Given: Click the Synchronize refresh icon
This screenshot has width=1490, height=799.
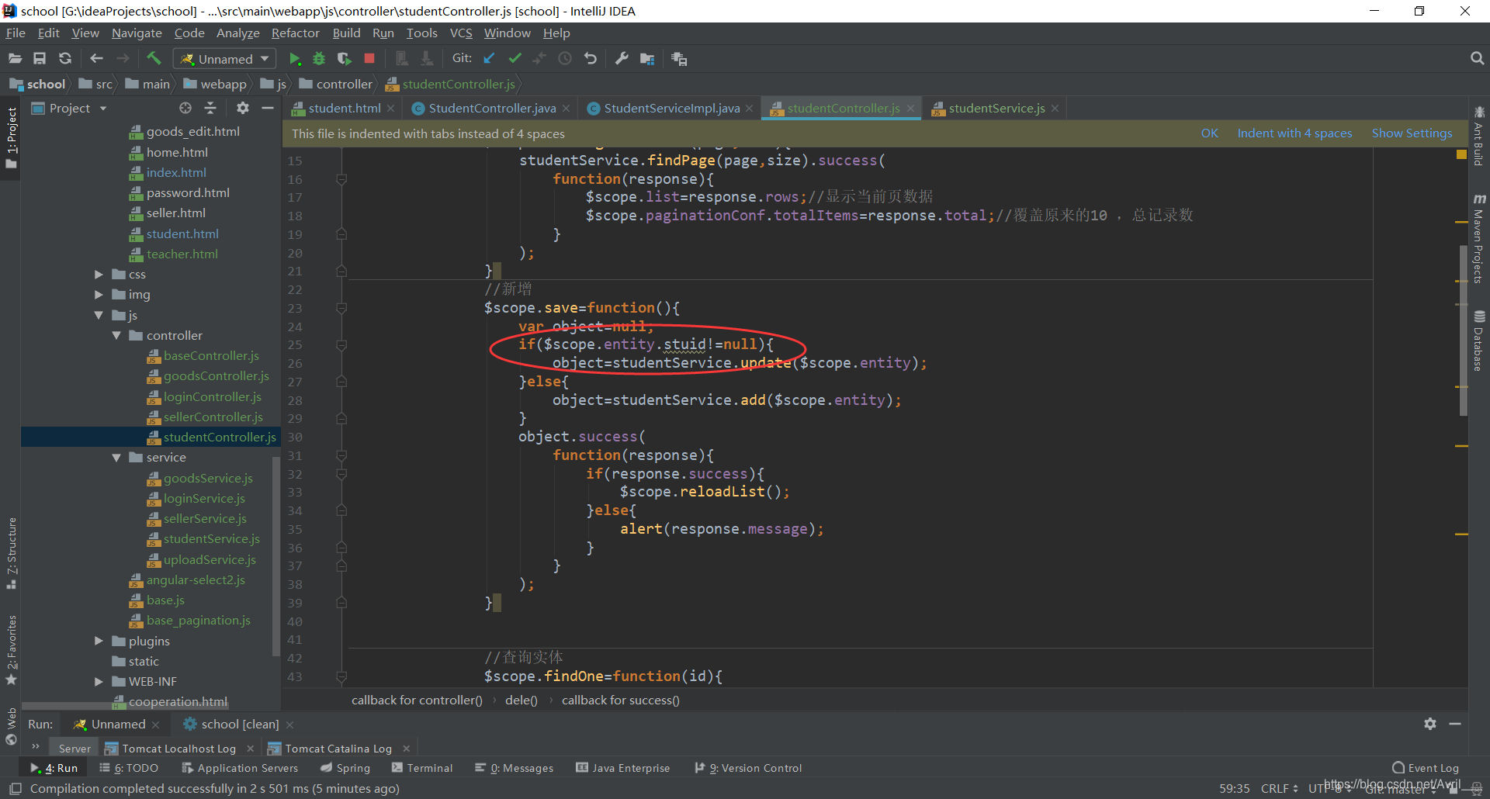Looking at the screenshot, I should coord(65,58).
